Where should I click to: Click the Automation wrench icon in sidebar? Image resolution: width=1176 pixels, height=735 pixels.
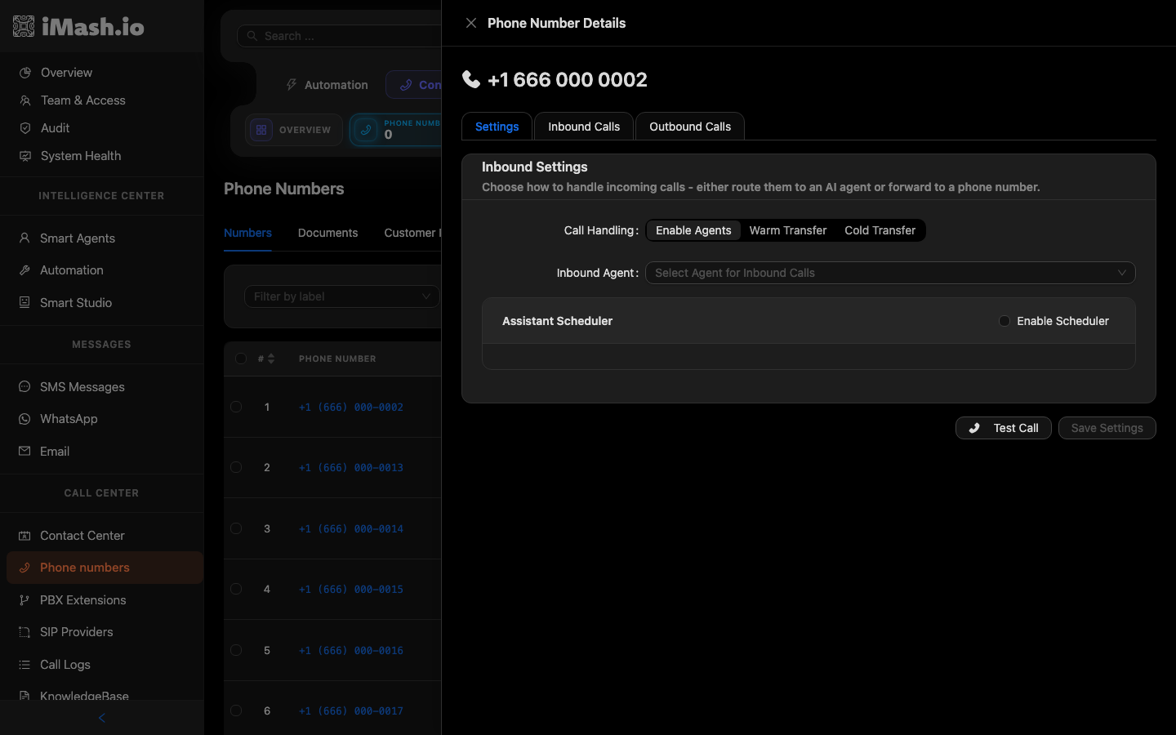pyautogui.click(x=24, y=270)
